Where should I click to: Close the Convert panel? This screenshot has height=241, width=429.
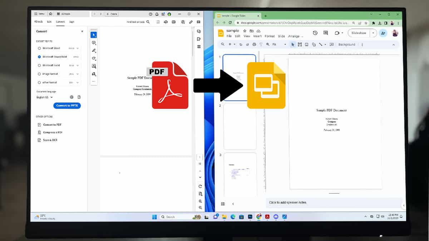click(x=82, y=31)
